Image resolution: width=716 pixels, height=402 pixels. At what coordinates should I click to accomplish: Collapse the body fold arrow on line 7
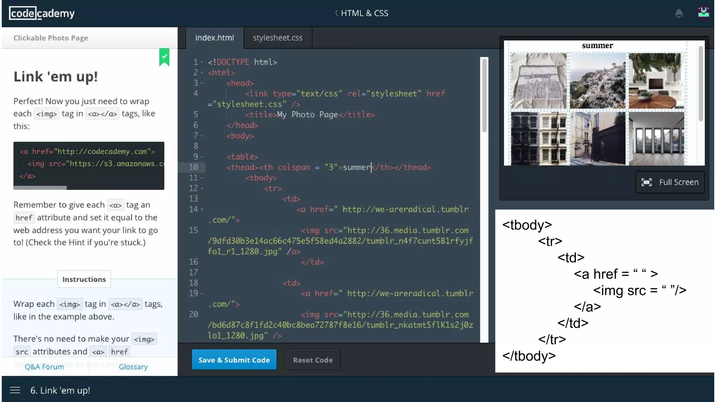(202, 136)
